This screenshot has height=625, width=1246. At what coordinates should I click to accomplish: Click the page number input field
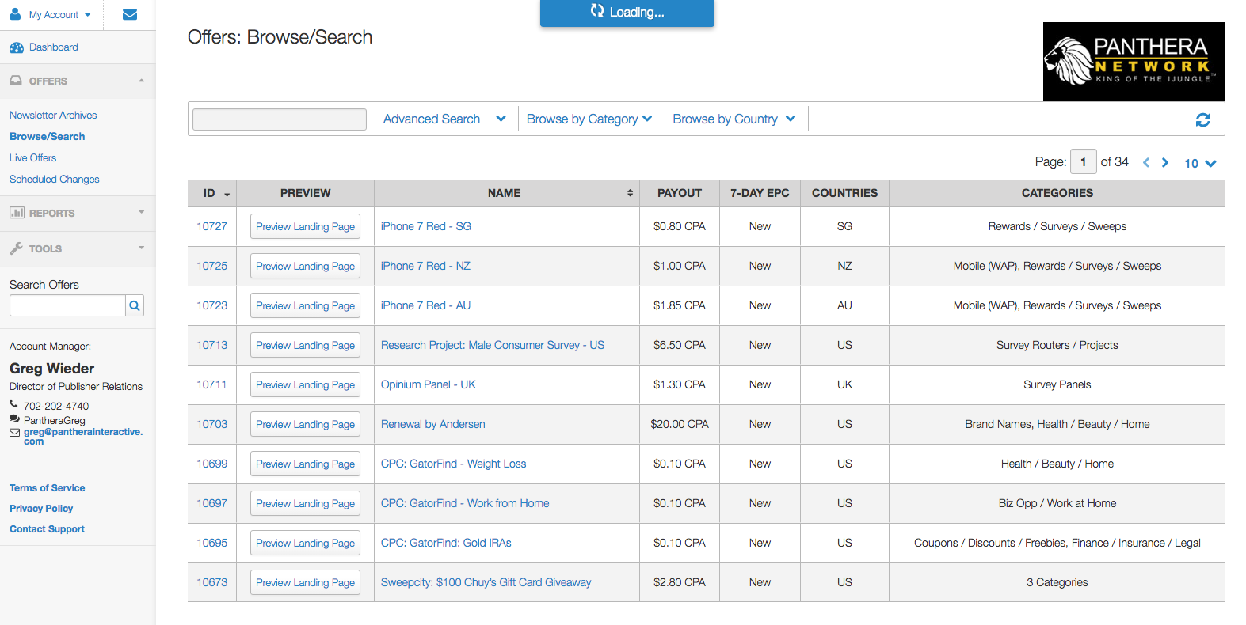coord(1083,162)
